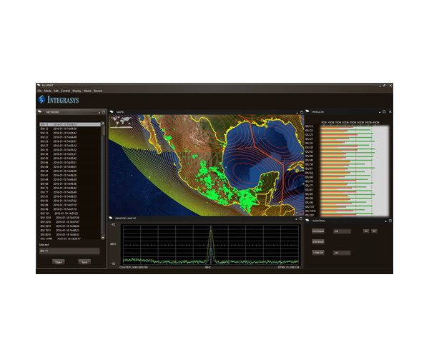
Task: Select IDU 8010 row in Network list
Action: pyautogui.click(x=70, y=234)
